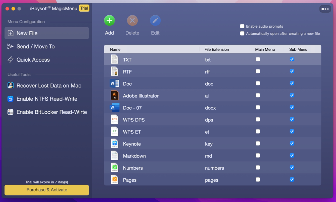Tick Main Menu checkbox for Markdown

[258, 155]
